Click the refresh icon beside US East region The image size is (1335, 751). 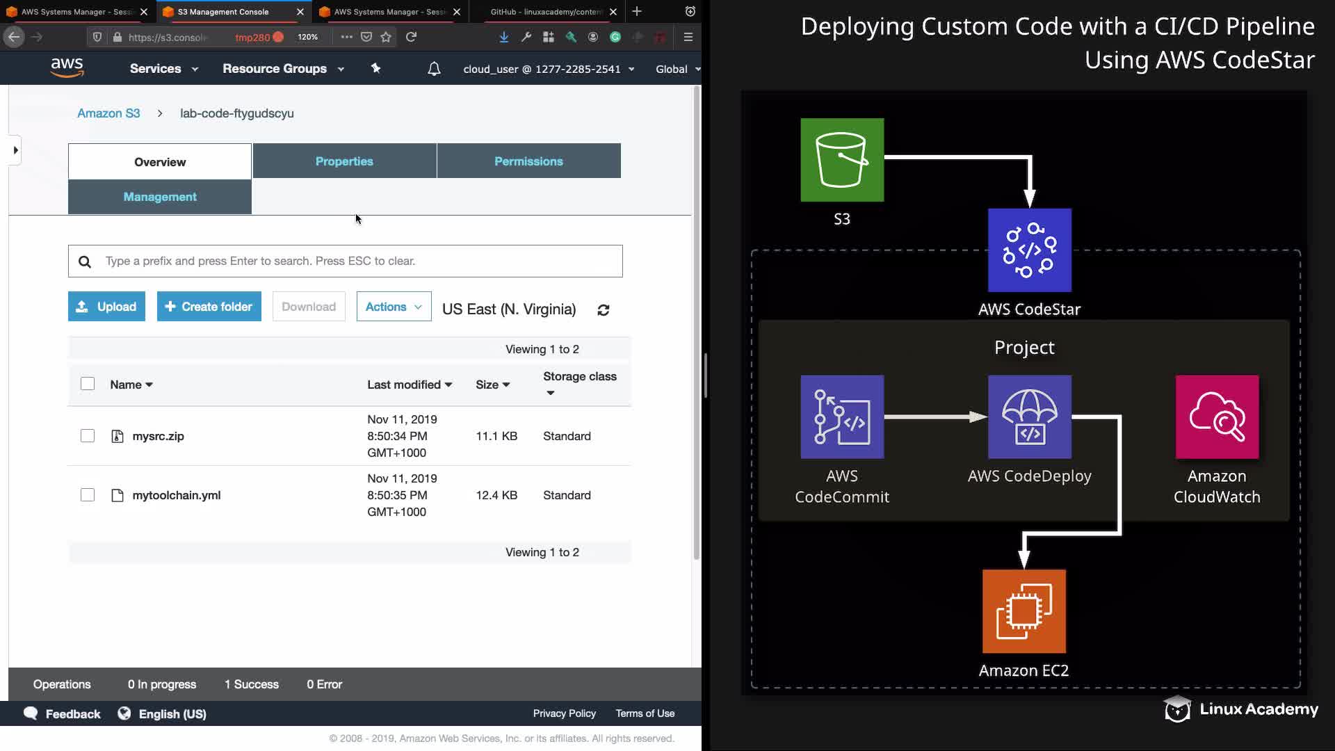(603, 310)
